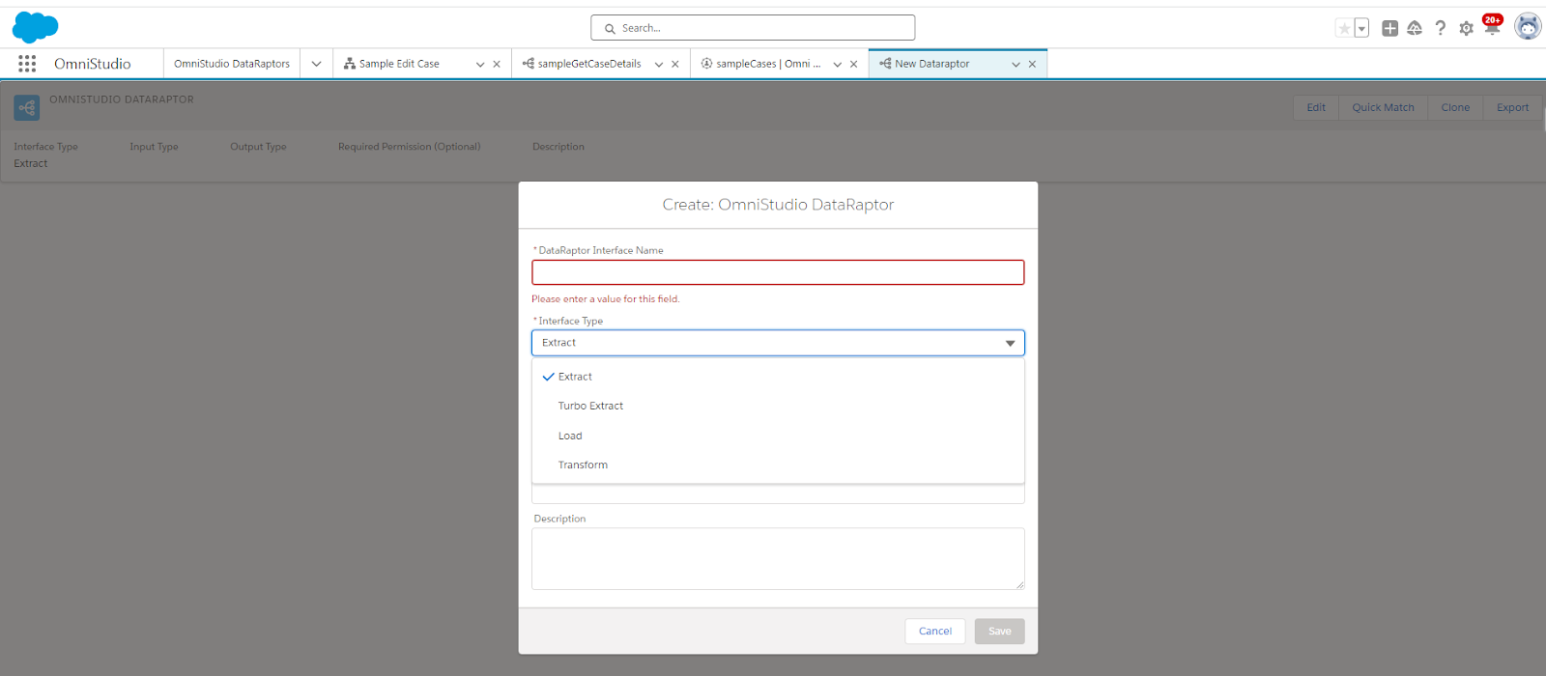Click the Edit button in header
Image resolution: width=1546 pixels, height=676 pixels.
click(x=1316, y=107)
